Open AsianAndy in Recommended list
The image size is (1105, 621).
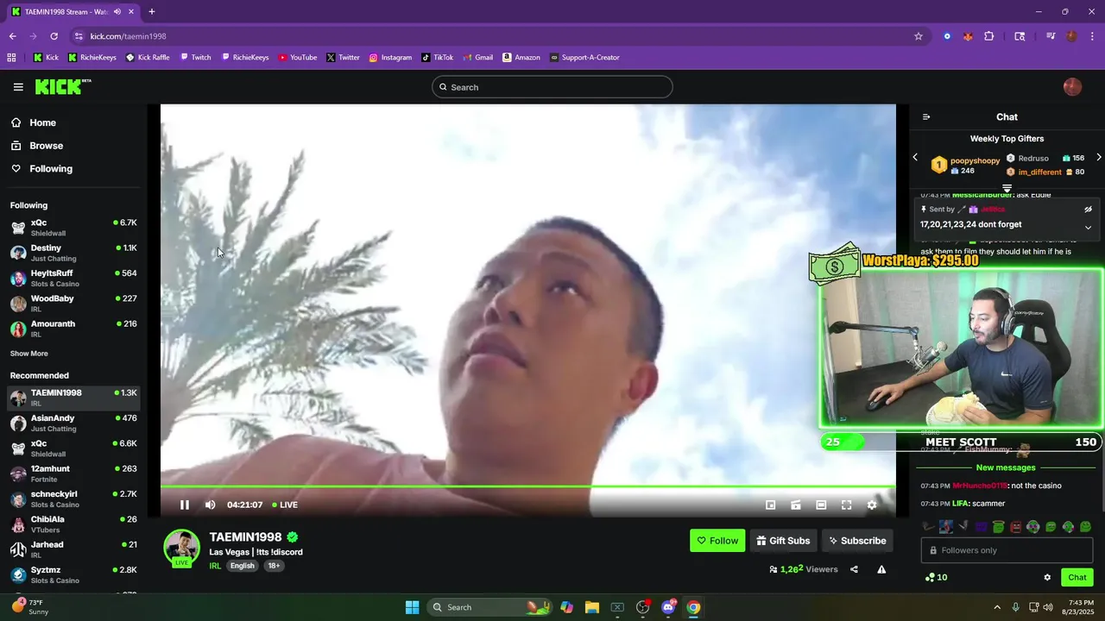pos(73,423)
